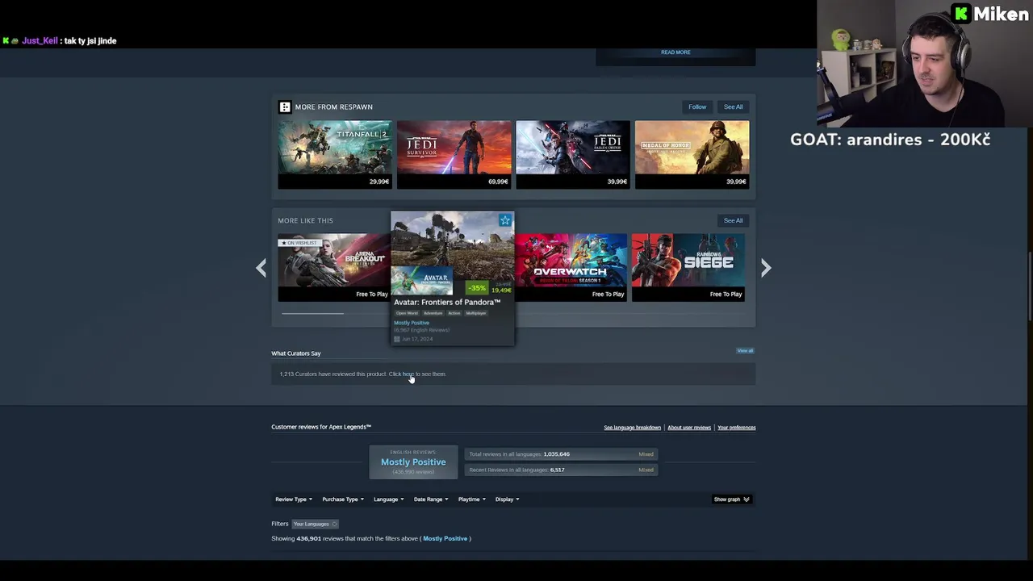
Task: Open the Jedi Fallen Order tile
Action: (573, 154)
